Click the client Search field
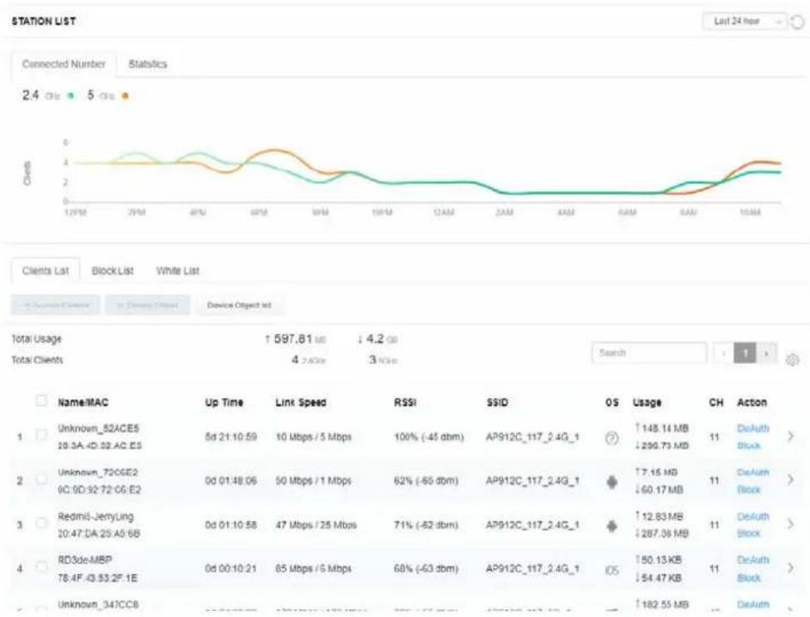The height and width of the screenshot is (617, 810). [x=649, y=353]
